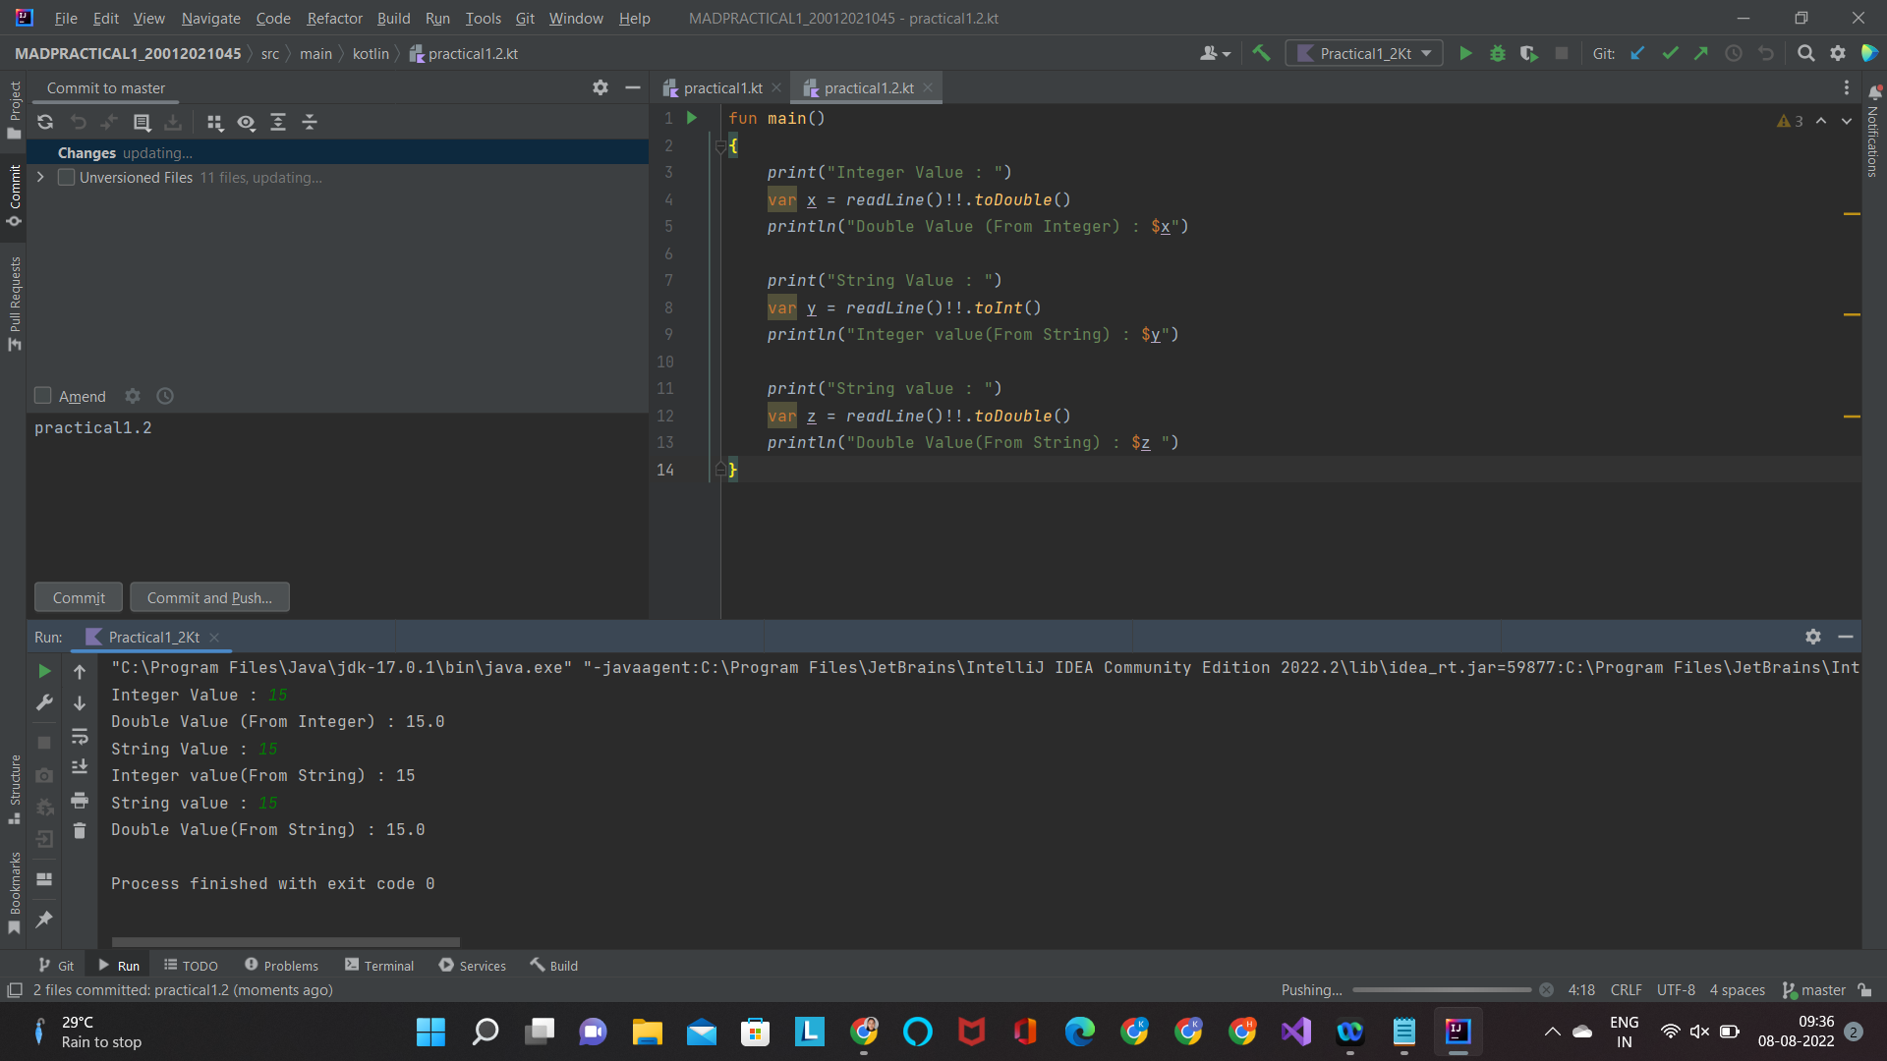Cancel the Pushing progress operation
Image resolution: width=1887 pixels, height=1061 pixels.
click(x=1546, y=990)
